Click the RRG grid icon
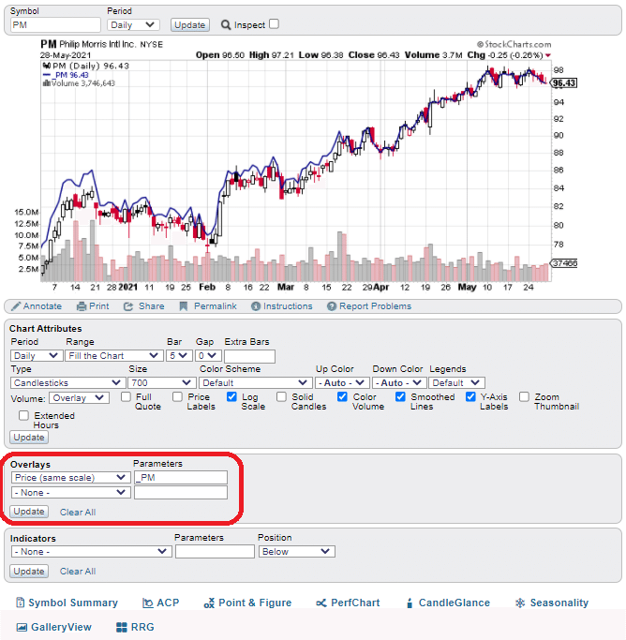The image size is (626, 640). (122, 627)
